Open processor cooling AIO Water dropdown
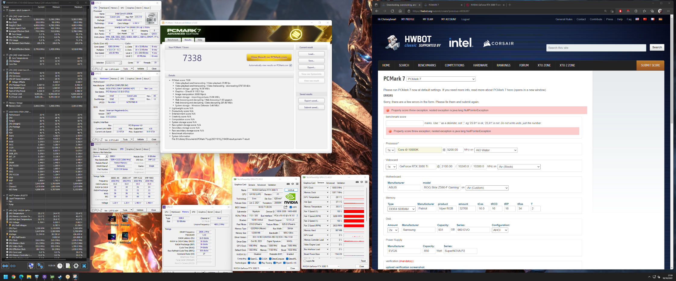Viewport: 676px width, 281px height. tap(496, 150)
